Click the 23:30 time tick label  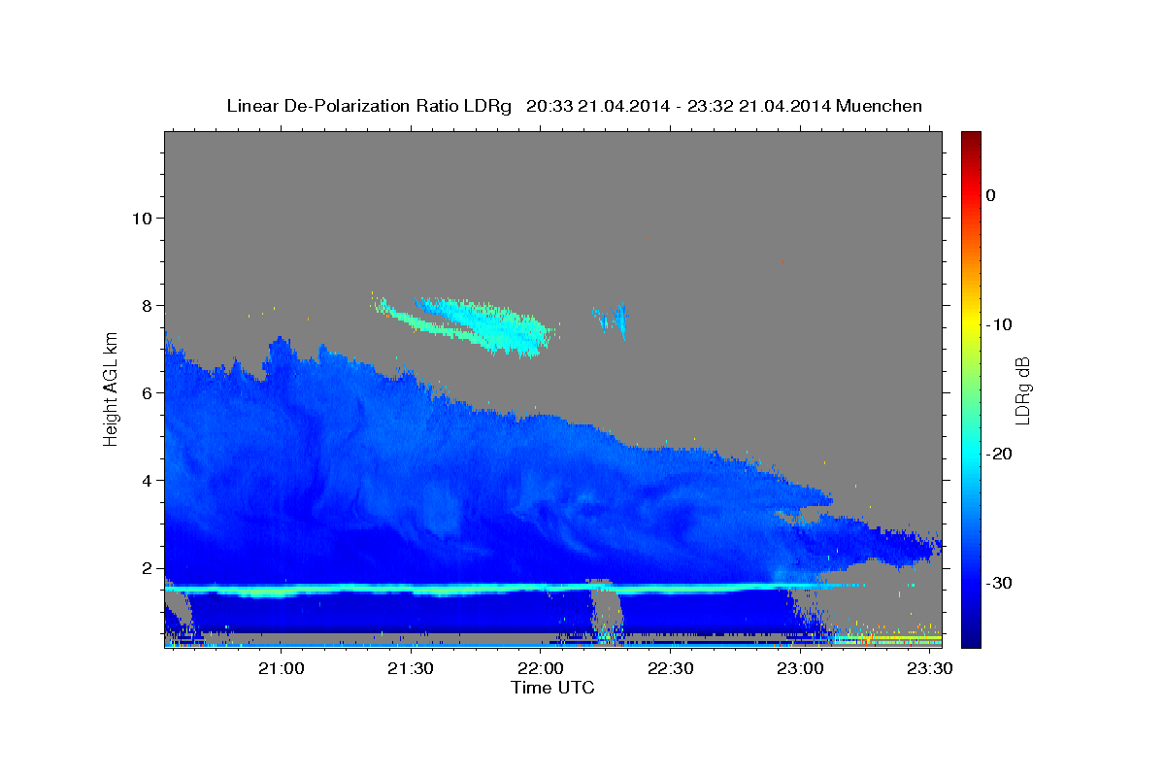pos(929,669)
